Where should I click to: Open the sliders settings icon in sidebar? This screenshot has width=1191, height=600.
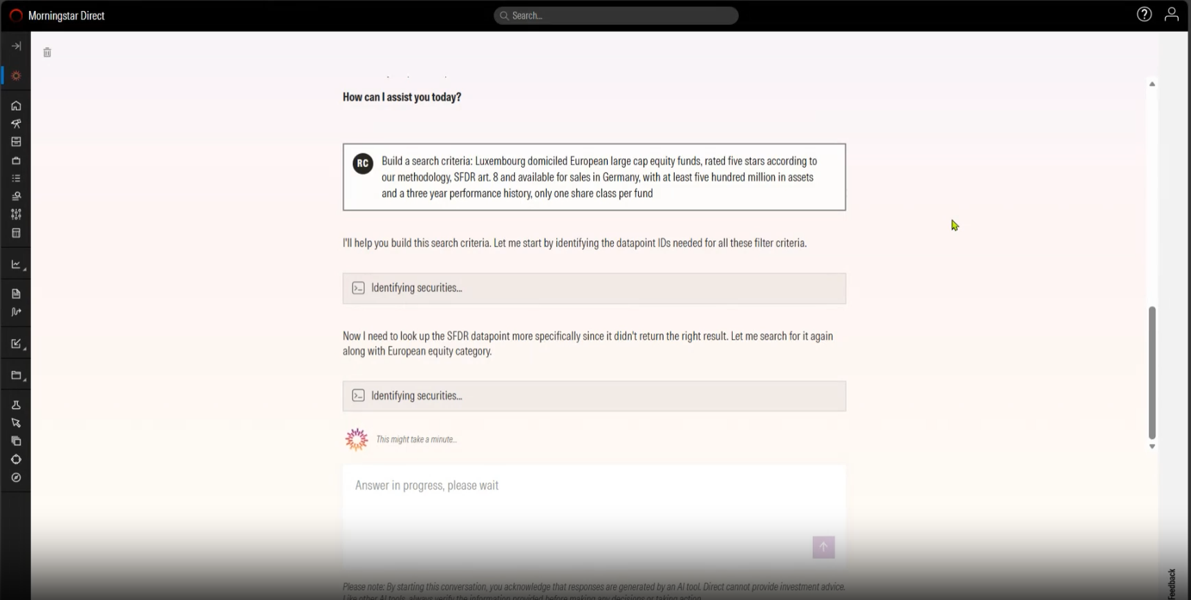16,214
